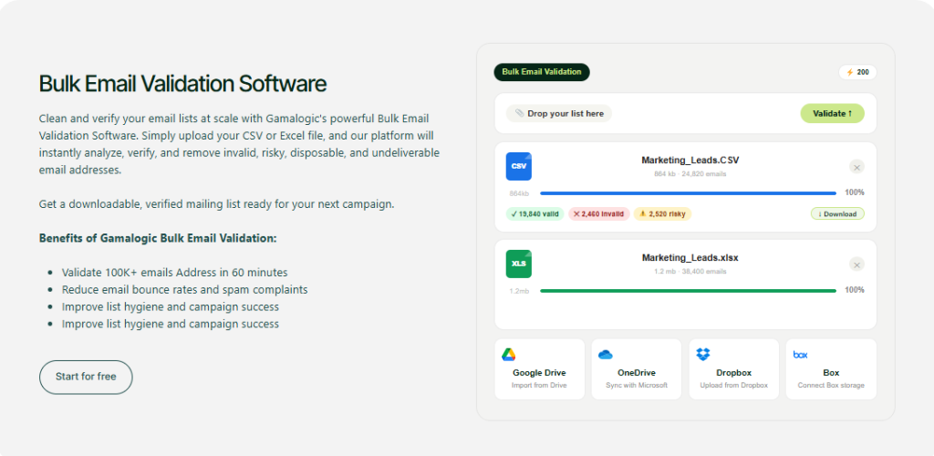Click the OneDrive cloud icon

point(606,355)
